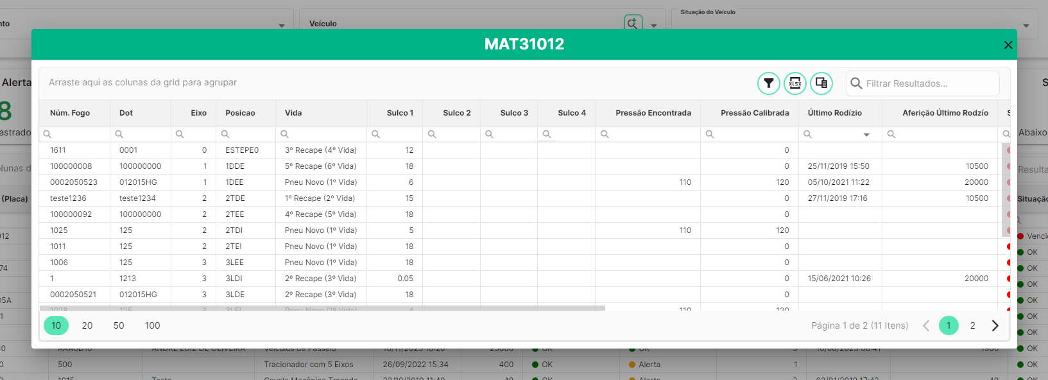Click the group panel 'Arraste aqui as colunas'

coord(142,83)
